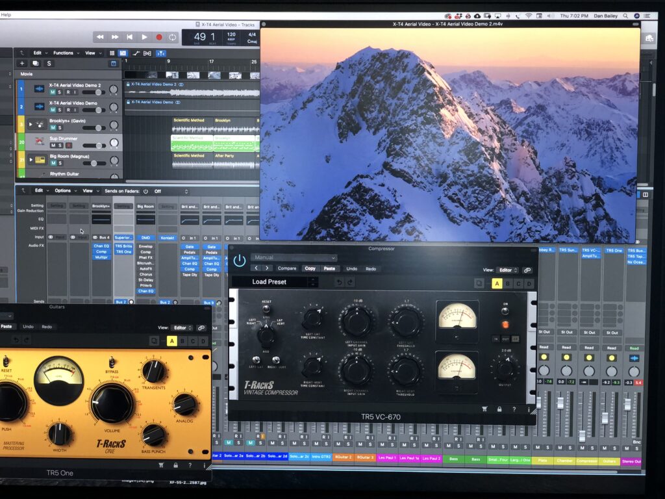The width and height of the screenshot is (665, 499).
Task: Toggle the Flex bowtie icon
Action: pos(147,53)
